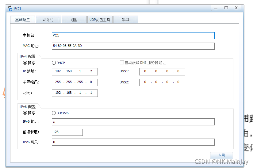Open the 组播 tab
This screenshot has height=168, width=253.
pos(74,20)
